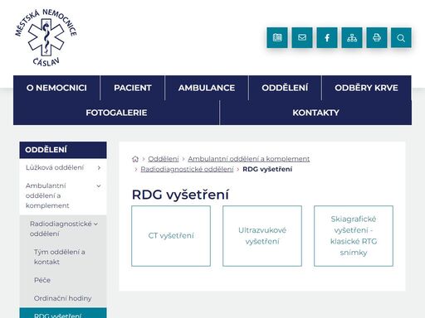Open the Ultrazvukové vyšetření card

click(262, 236)
